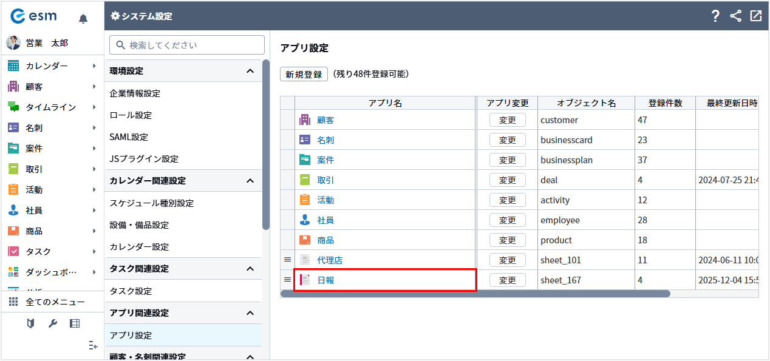
Task: Expand the カレンダー submenu arrow
Action: coord(94,66)
